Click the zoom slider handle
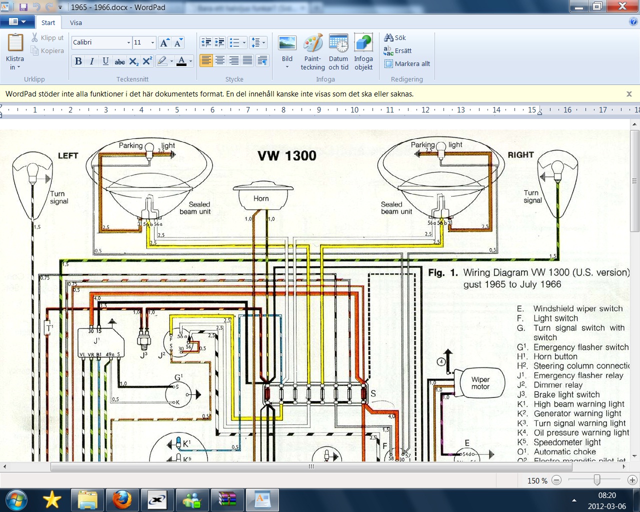The height and width of the screenshot is (512, 640). click(596, 480)
